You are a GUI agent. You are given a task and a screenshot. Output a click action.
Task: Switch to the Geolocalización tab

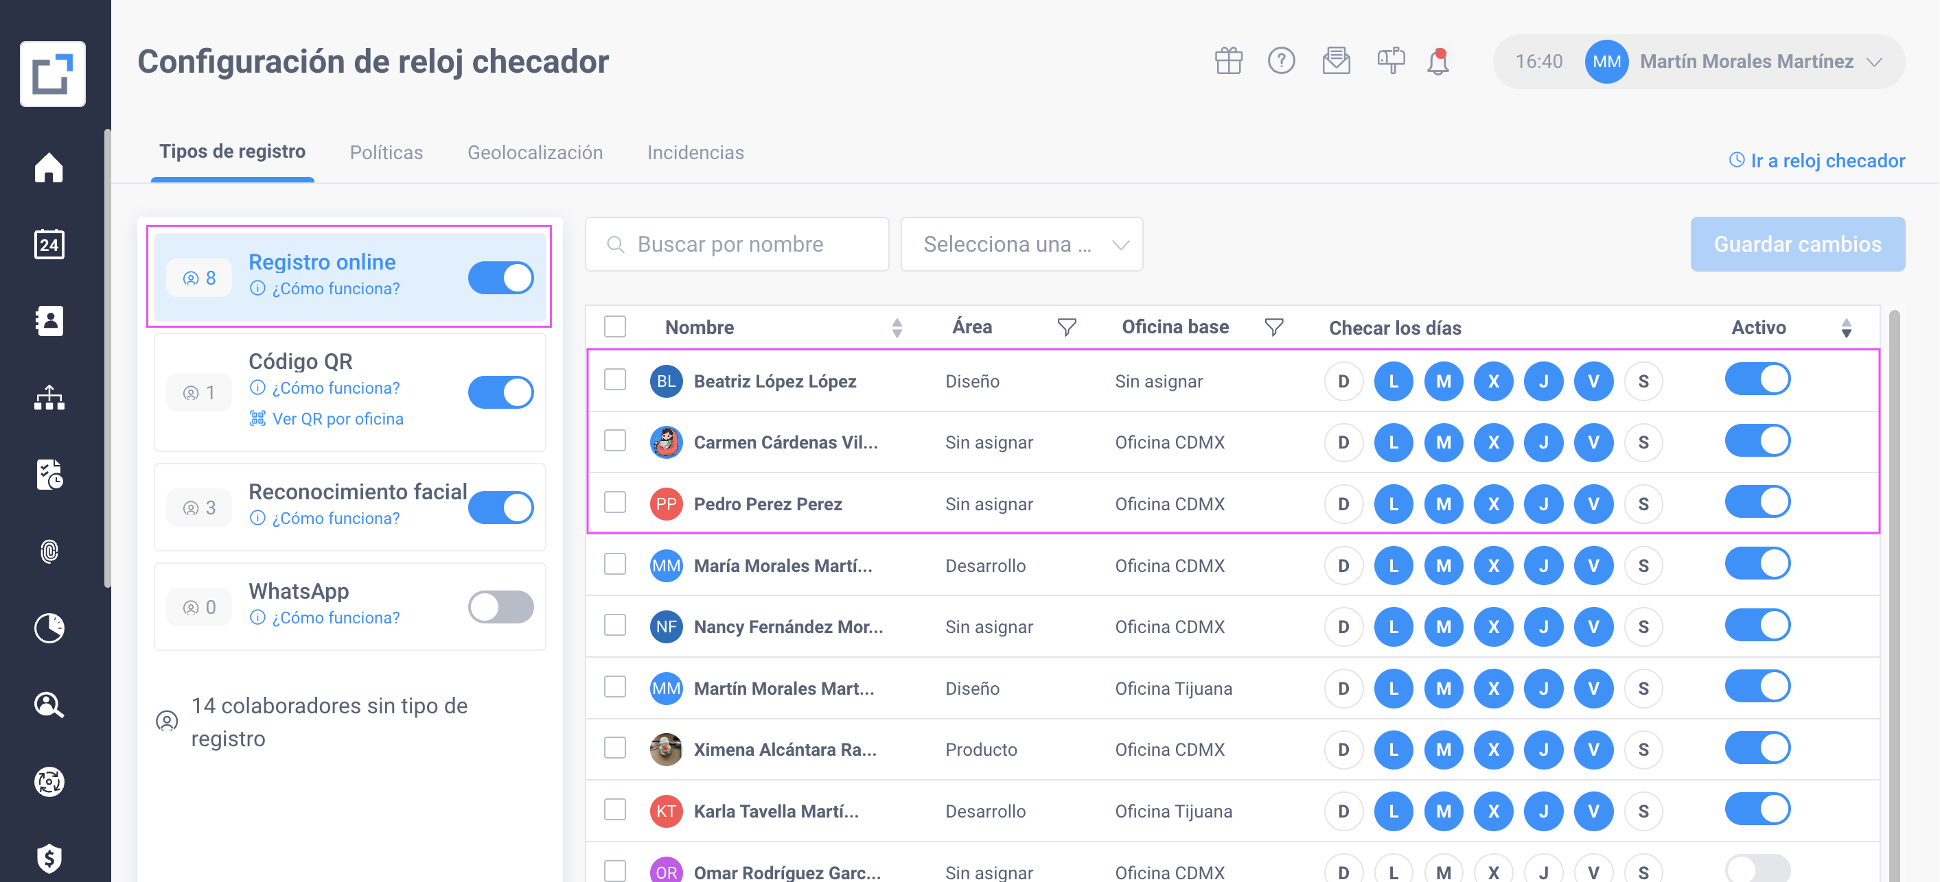tap(535, 153)
